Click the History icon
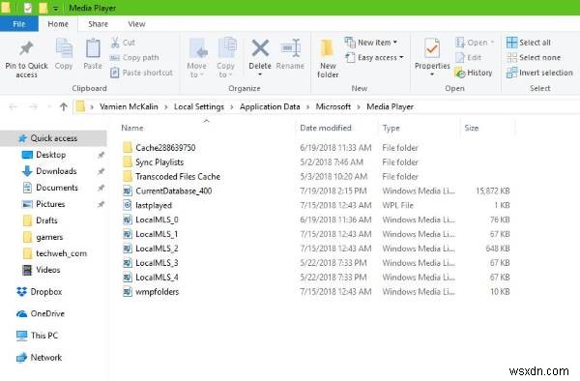 [460, 73]
